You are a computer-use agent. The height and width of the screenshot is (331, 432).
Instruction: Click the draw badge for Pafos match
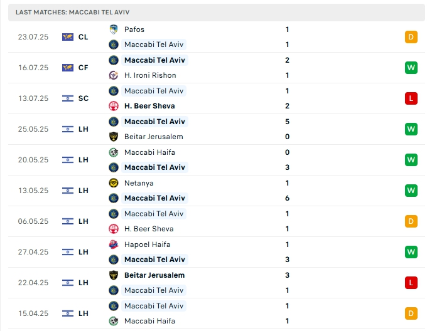click(x=411, y=37)
